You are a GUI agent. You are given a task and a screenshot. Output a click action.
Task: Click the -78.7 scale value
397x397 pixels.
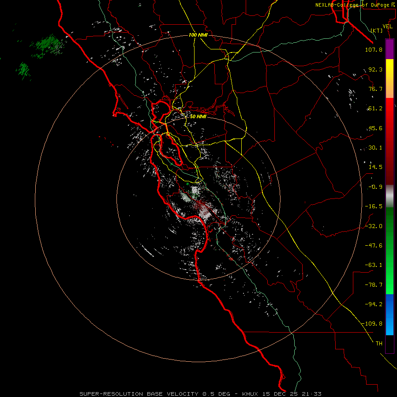(374, 285)
